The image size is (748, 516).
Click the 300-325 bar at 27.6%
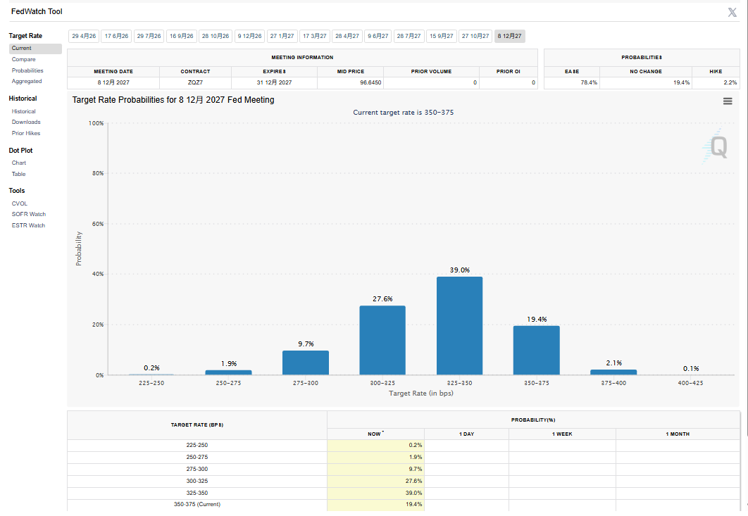tap(382, 340)
